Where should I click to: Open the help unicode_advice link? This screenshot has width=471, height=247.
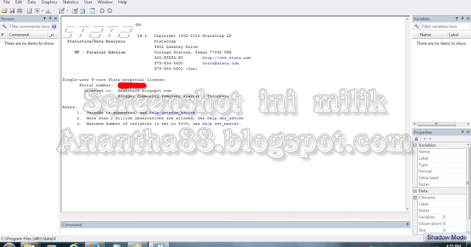tap(172, 113)
